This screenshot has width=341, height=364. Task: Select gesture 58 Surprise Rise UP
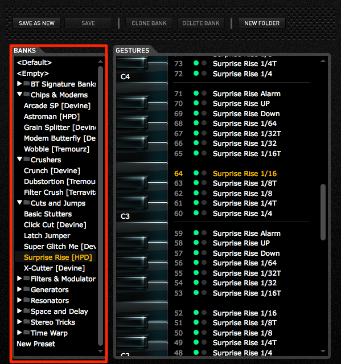[241, 243]
